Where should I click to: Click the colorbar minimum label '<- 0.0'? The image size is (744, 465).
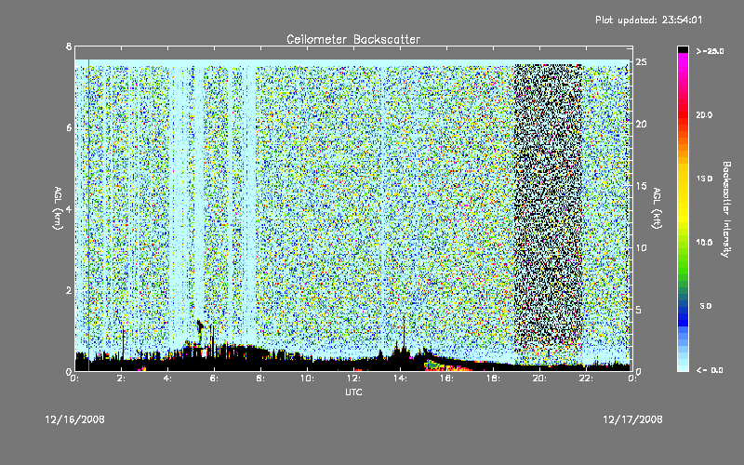(710, 370)
